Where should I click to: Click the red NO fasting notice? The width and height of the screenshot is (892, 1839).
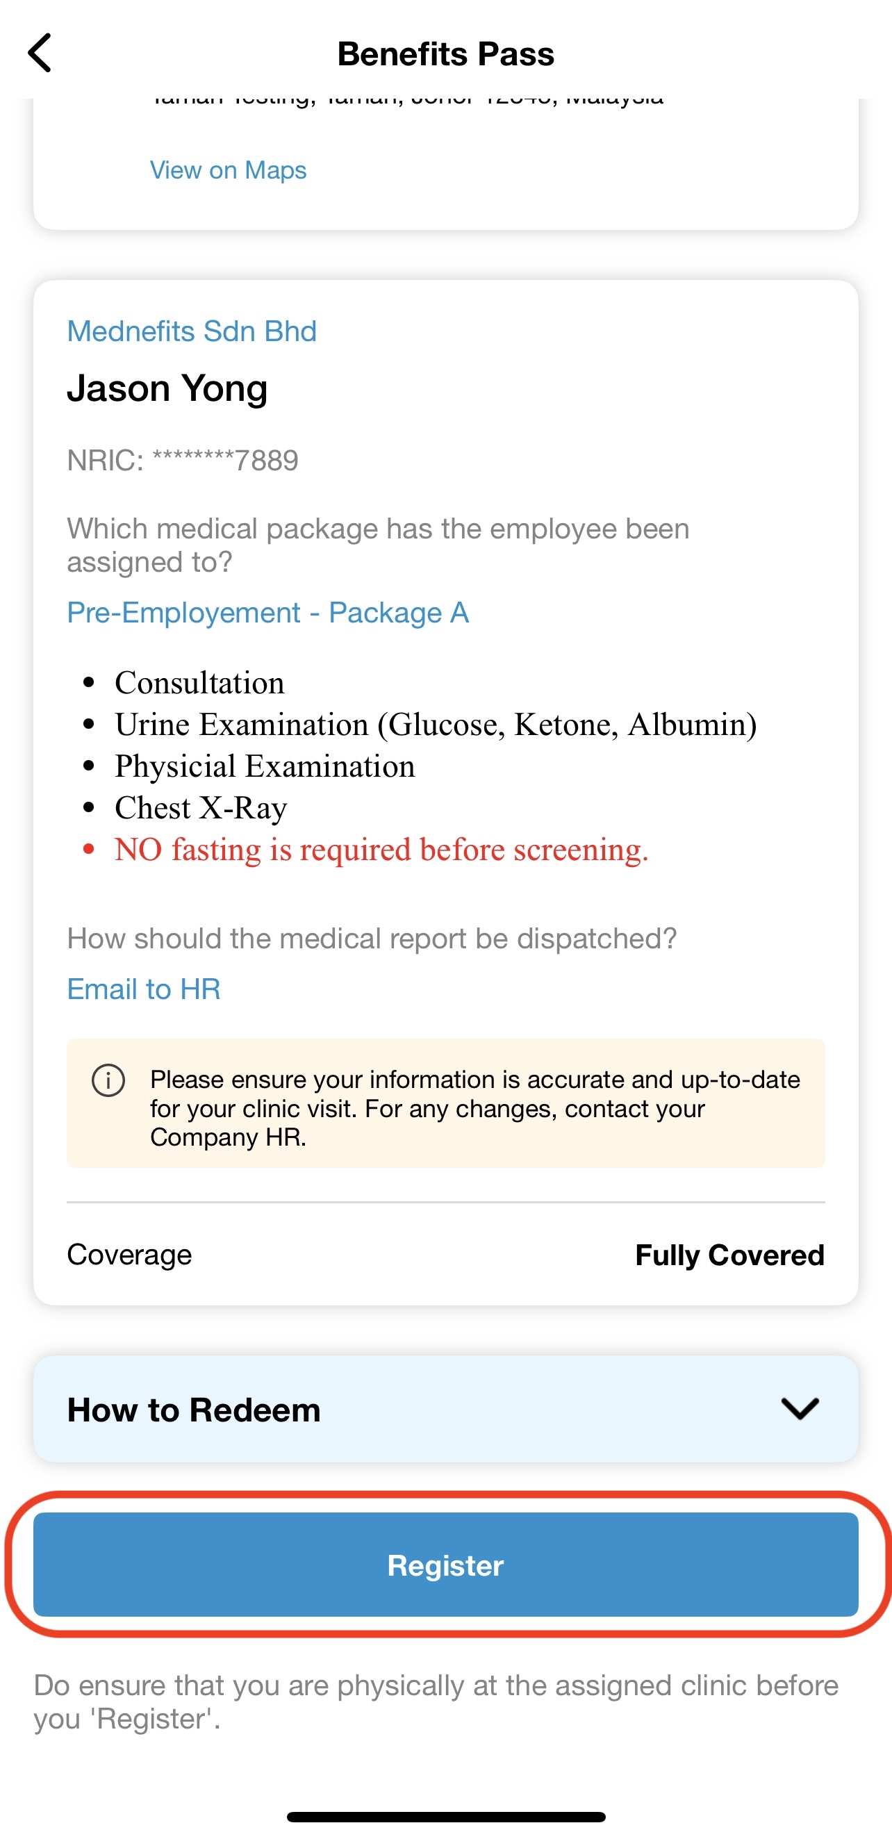coord(381,850)
